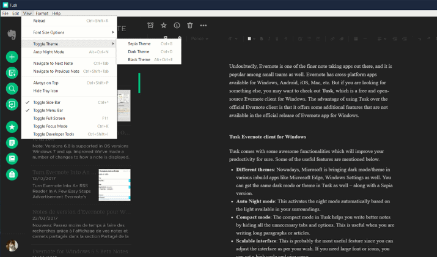Toggle Side Bar checked menu entry
Image resolution: width=437 pixels, height=257 pixels.
point(69,102)
